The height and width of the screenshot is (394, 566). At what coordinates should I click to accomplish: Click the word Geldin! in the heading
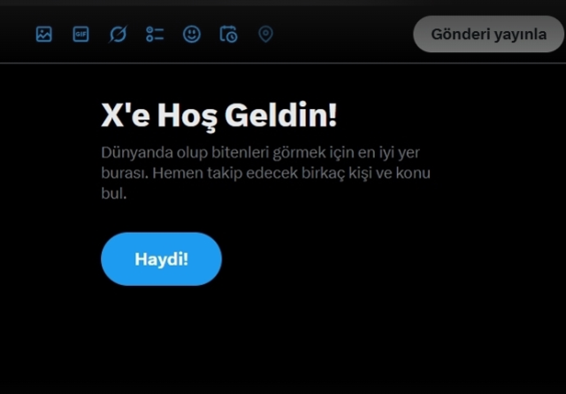pos(281,115)
